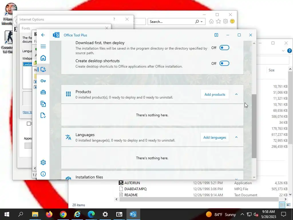The image size is (293, 220).
Task: Select the Counter 1.6 desktop shortcut
Action: [7, 42]
